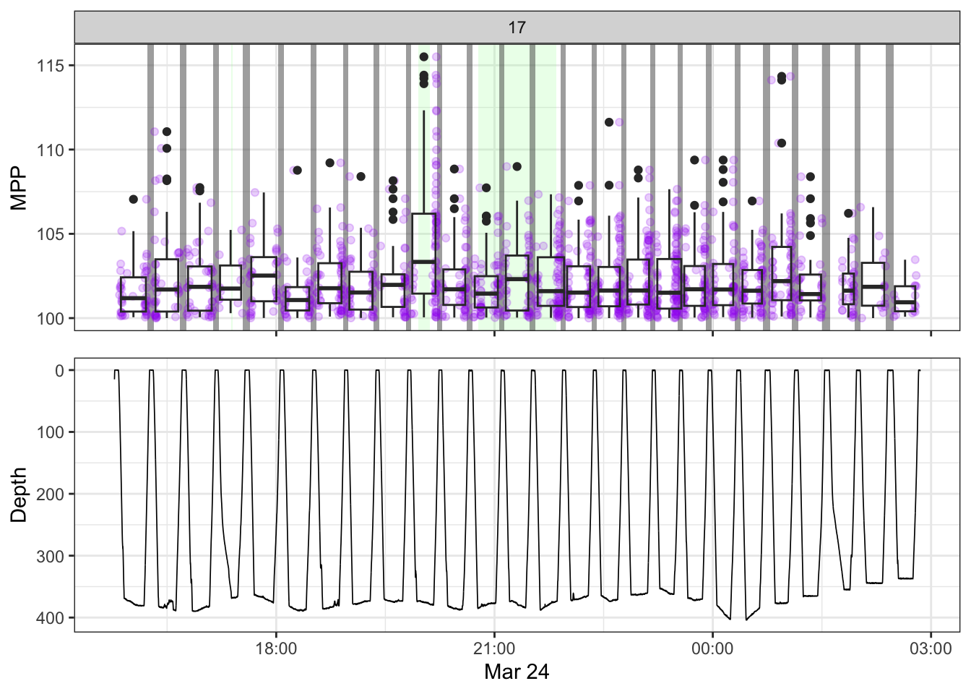
Task: Click the Mar 24 x-axis title
Action: tap(517, 672)
